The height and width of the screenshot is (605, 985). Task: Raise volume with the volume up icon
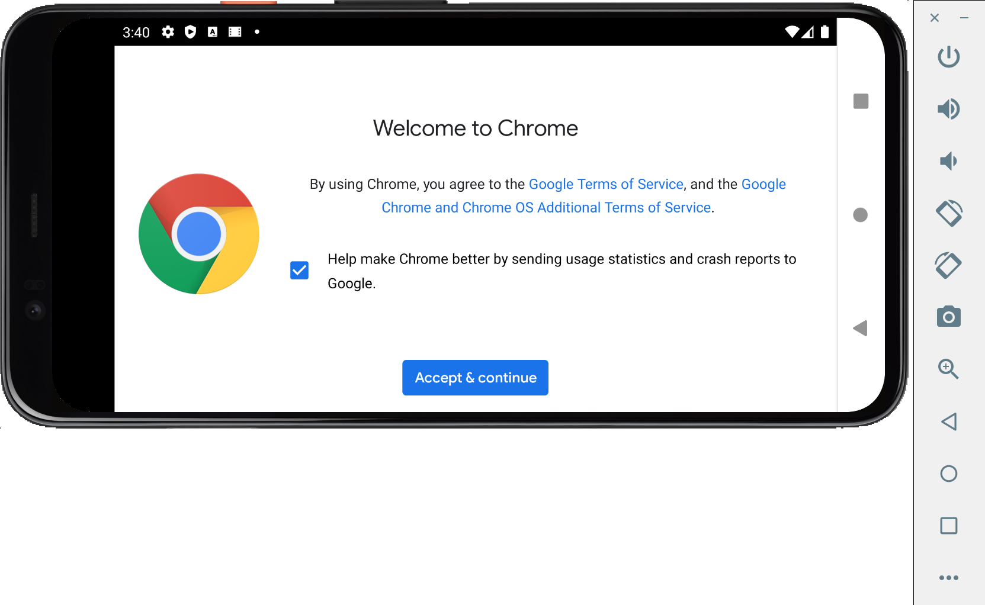pos(948,109)
